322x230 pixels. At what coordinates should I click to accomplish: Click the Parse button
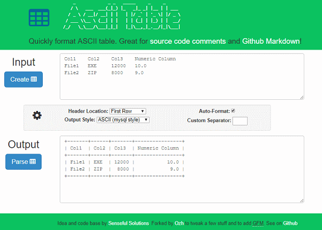tap(23, 162)
